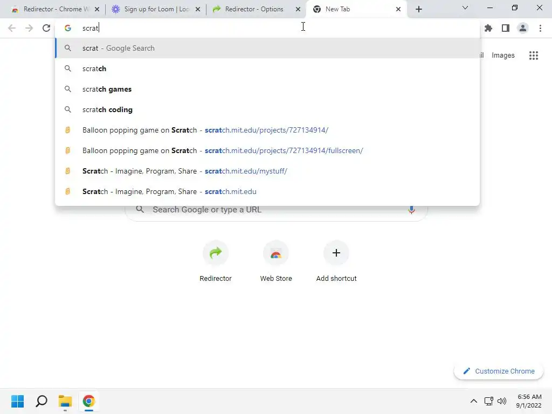Close the Redirector - Chrome Web Store tab

point(97,9)
